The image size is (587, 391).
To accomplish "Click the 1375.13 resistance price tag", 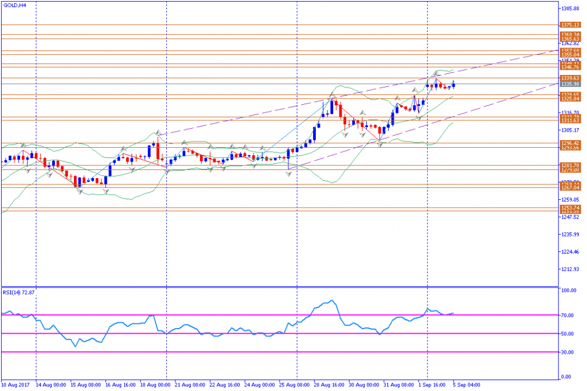I will pyautogui.click(x=570, y=25).
